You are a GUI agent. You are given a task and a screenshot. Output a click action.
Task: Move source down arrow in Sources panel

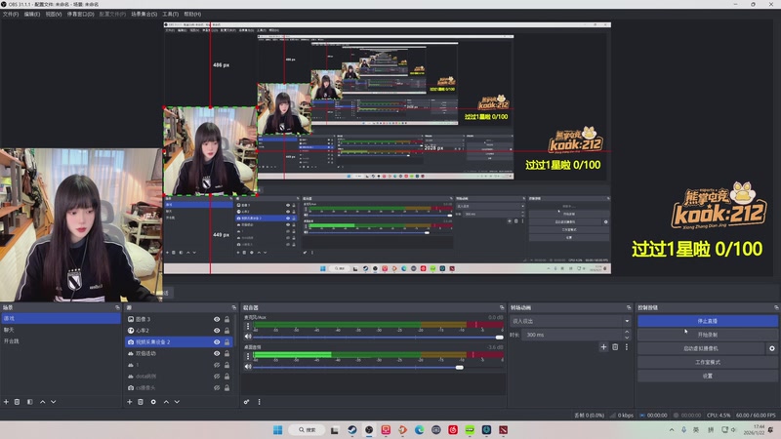pyautogui.click(x=177, y=402)
